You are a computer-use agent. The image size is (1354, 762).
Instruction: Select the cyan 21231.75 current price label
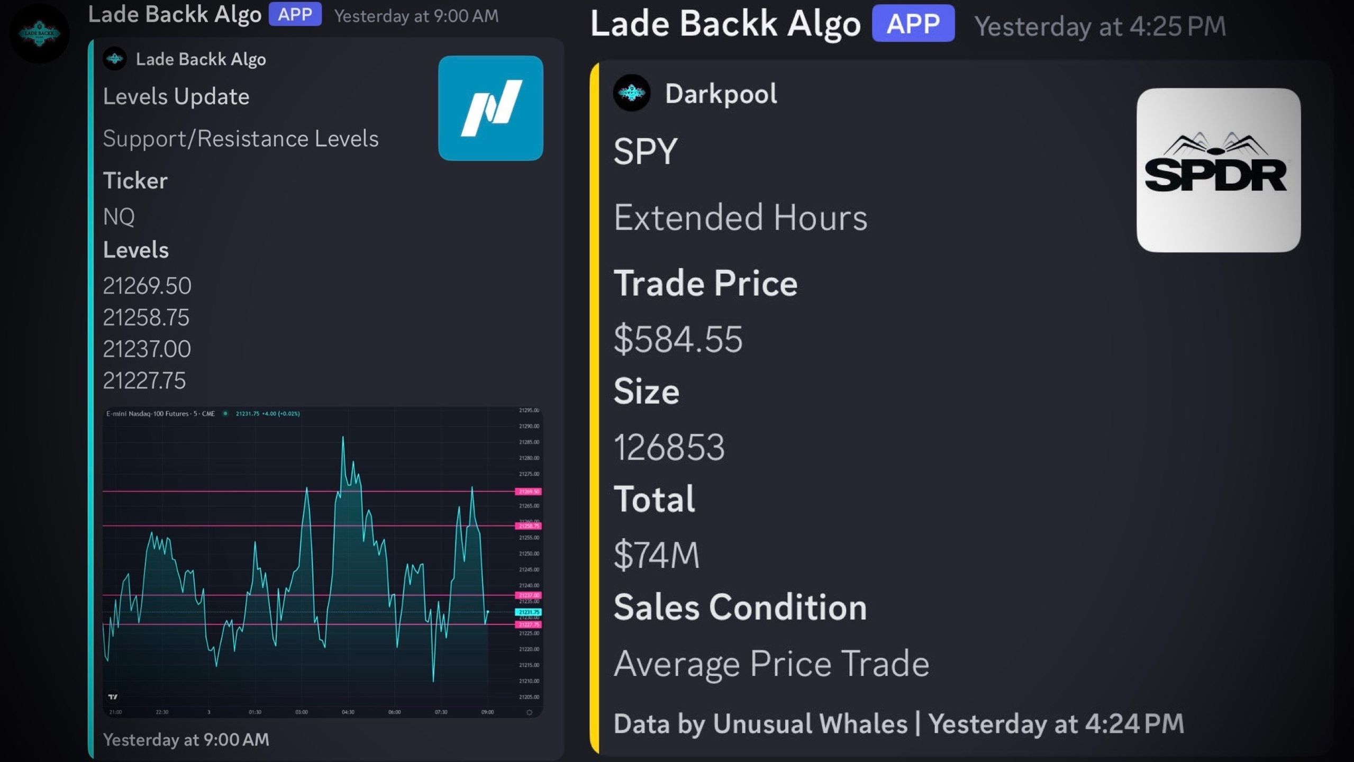pos(528,612)
